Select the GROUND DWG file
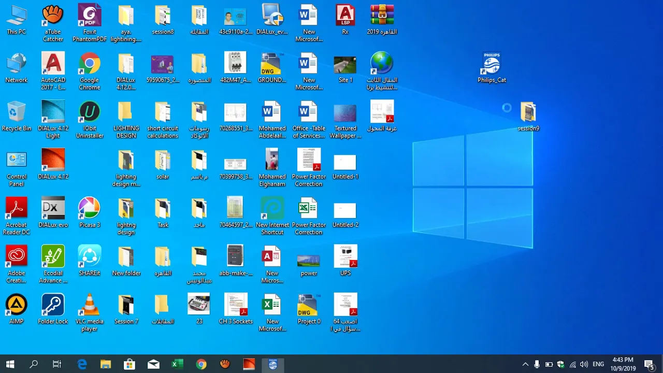This screenshot has height=373, width=663. (x=272, y=68)
